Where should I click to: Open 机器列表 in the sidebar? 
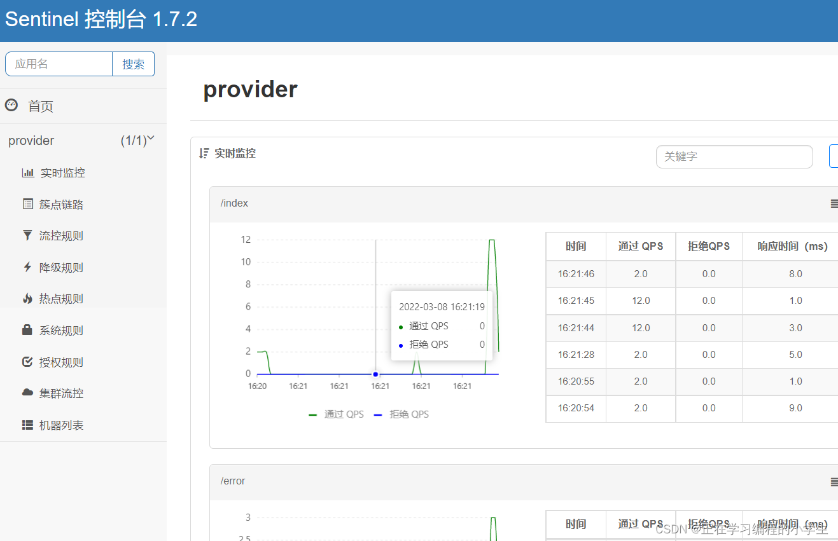click(x=61, y=425)
